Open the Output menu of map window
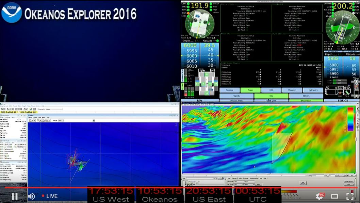Viewport: 360px width, 203px height. click(x=35, y=117)
